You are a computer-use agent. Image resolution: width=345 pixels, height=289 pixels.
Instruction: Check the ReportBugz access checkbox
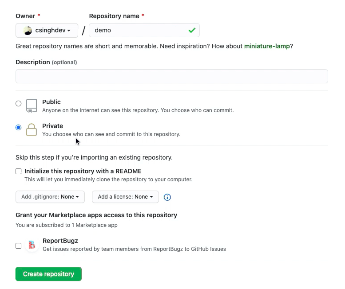coord(19,246)
